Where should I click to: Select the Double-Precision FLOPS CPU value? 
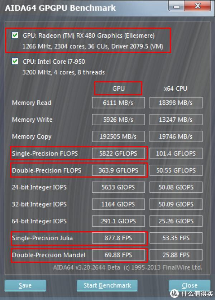pyautogui.click(x=176, y=170)
